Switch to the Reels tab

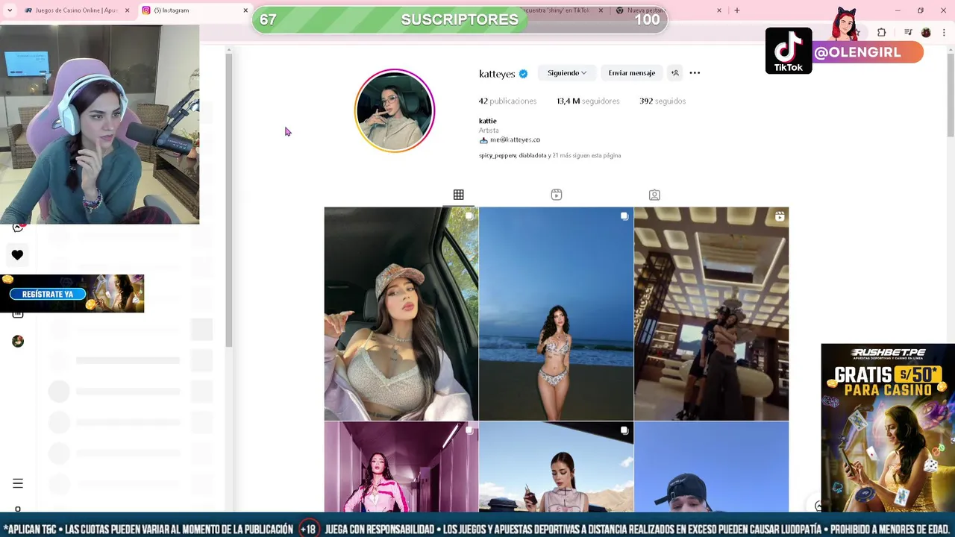tap(557, 195)
